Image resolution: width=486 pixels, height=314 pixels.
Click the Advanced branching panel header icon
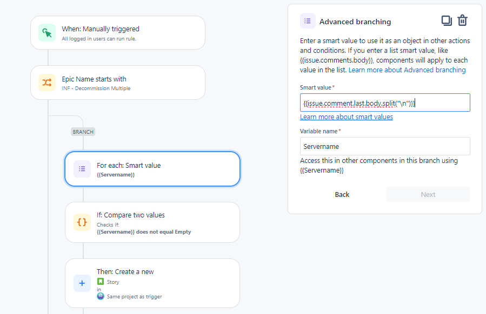click(x=308, y=22)
